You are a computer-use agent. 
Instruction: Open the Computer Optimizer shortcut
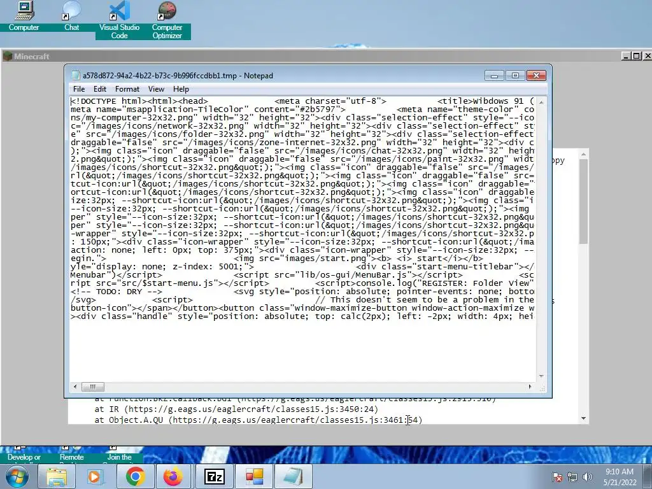pos(167,20)
